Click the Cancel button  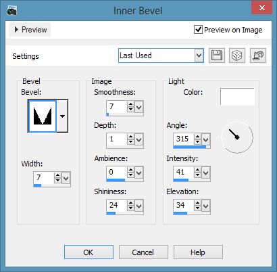click(x=143, y=252)
